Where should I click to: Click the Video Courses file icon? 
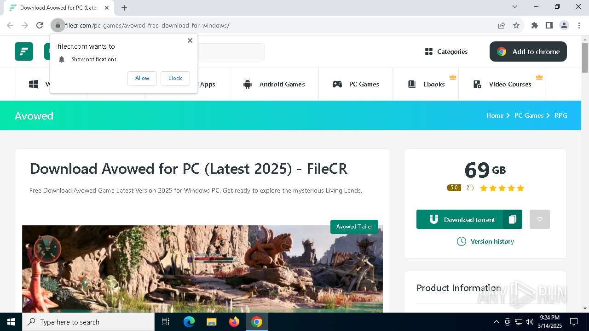[477, 84]
